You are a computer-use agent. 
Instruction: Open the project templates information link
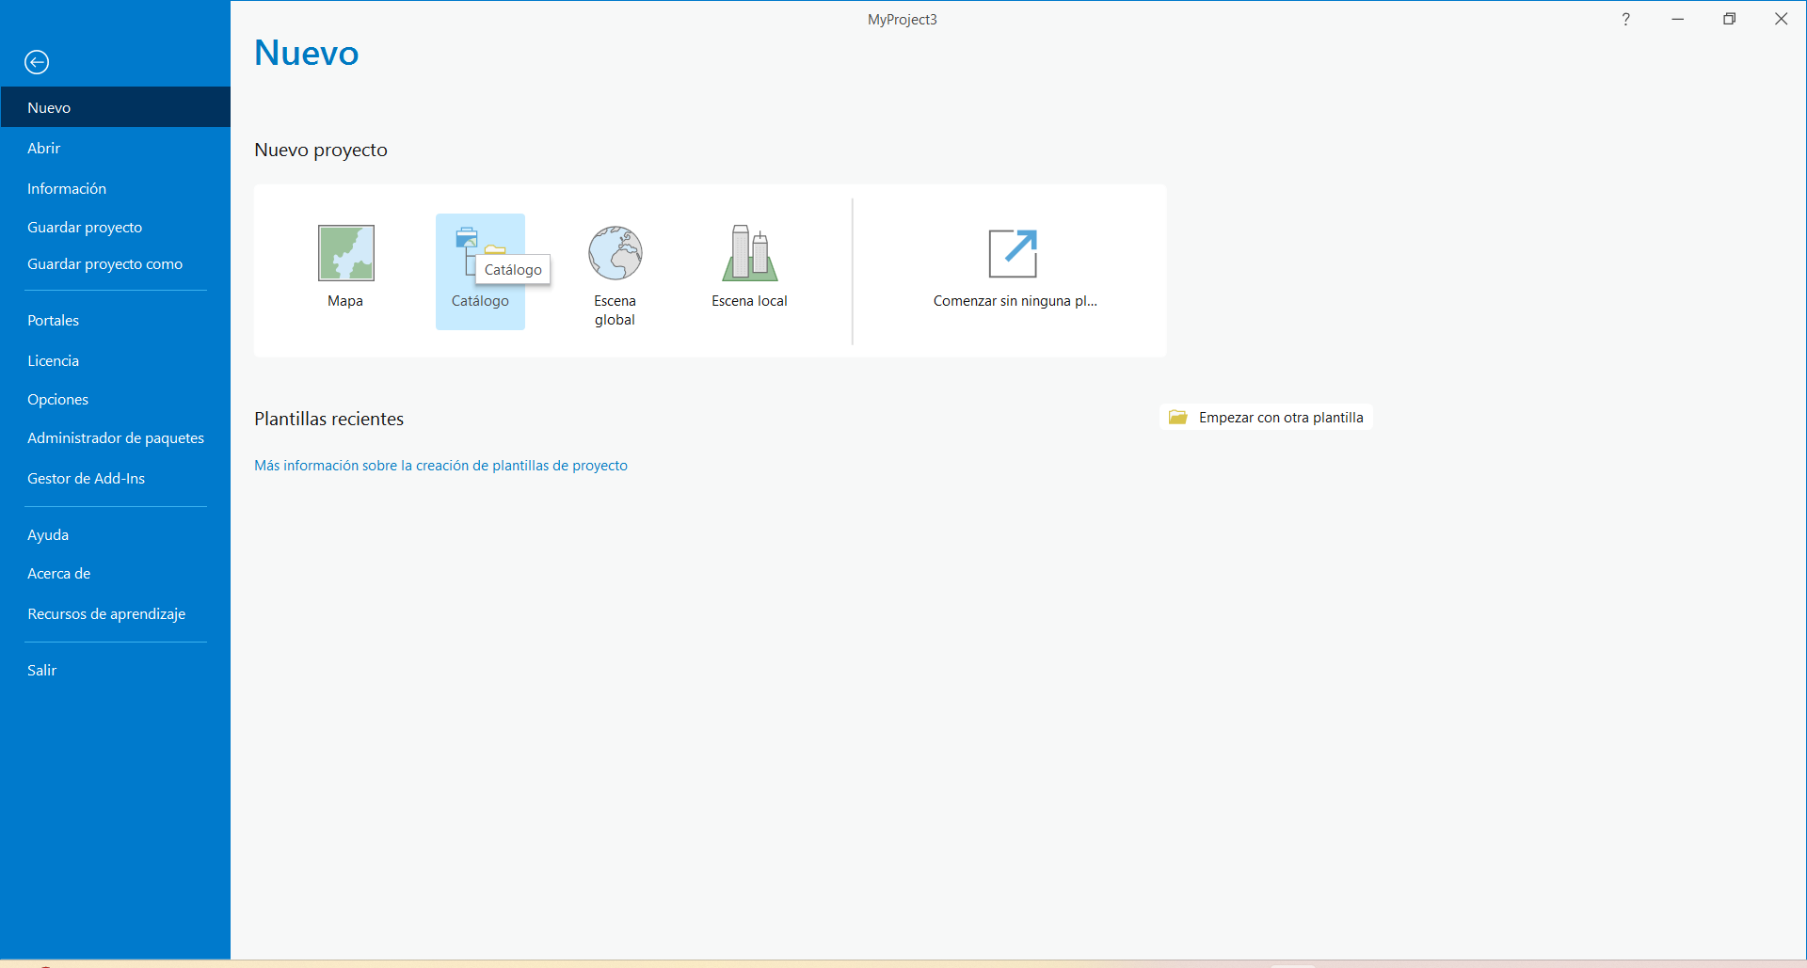pos(440,466)
